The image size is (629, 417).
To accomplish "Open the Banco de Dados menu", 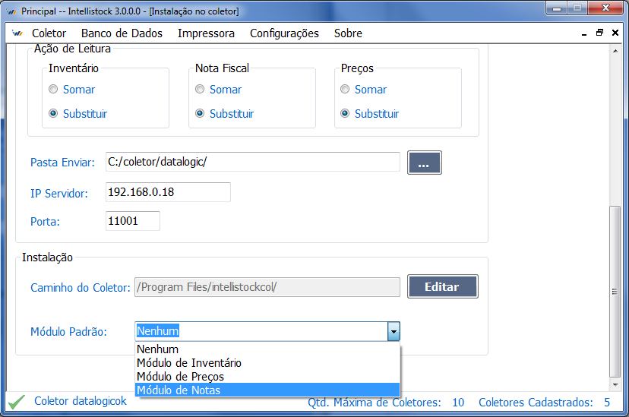I will coord(122,33).
